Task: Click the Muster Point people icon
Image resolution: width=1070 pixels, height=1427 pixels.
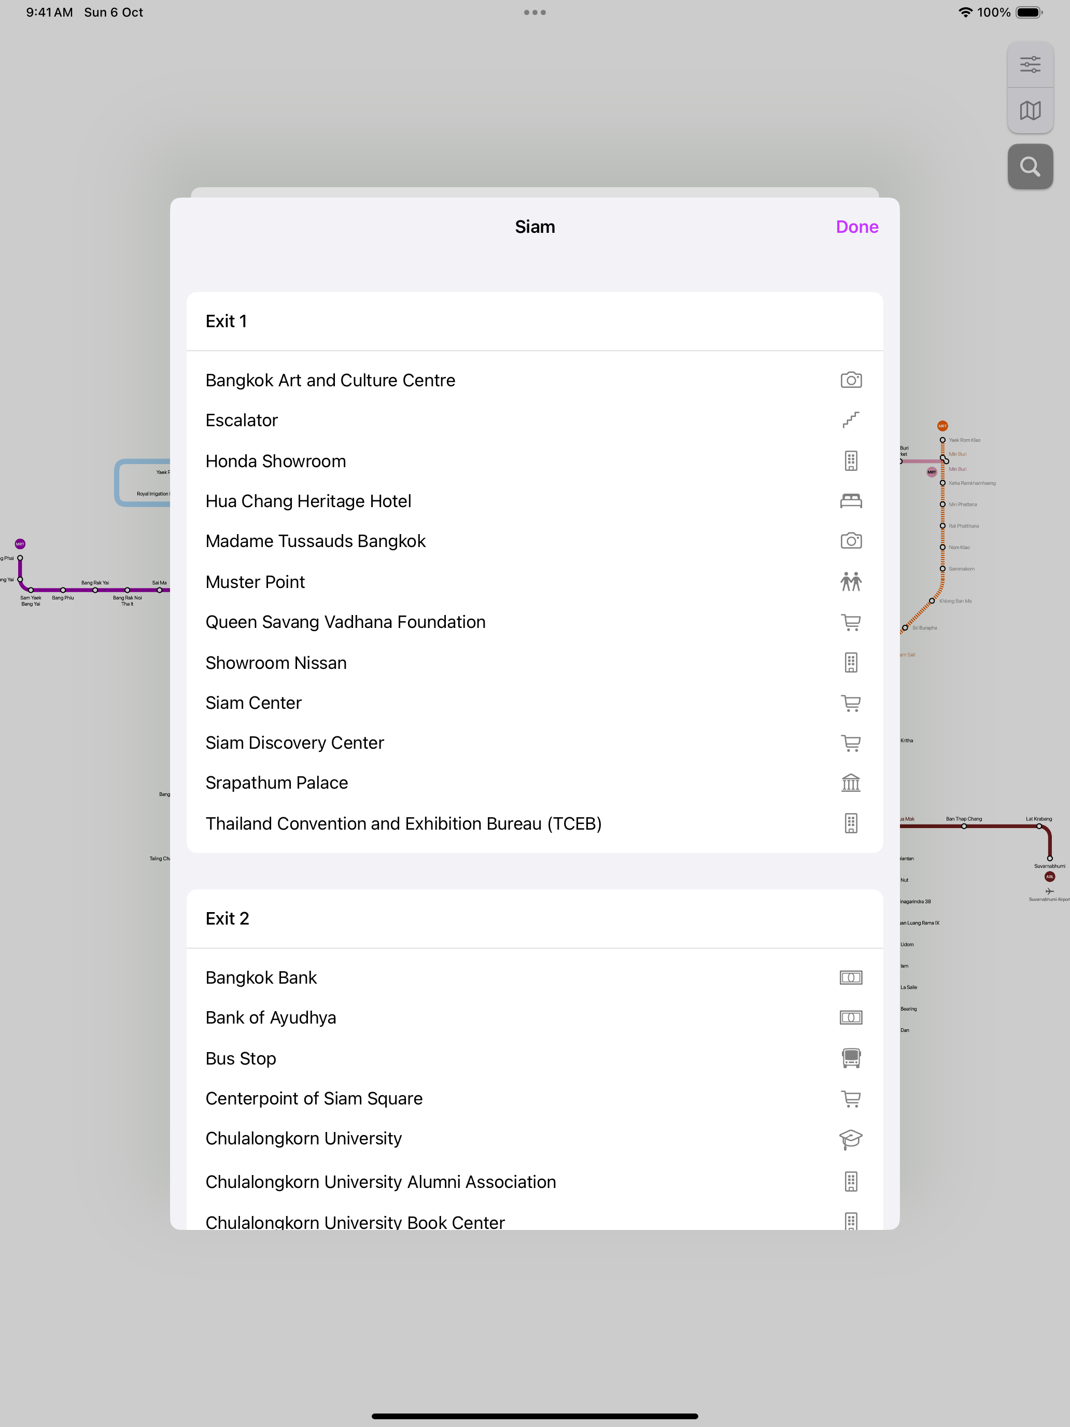Action: point(851,582)
